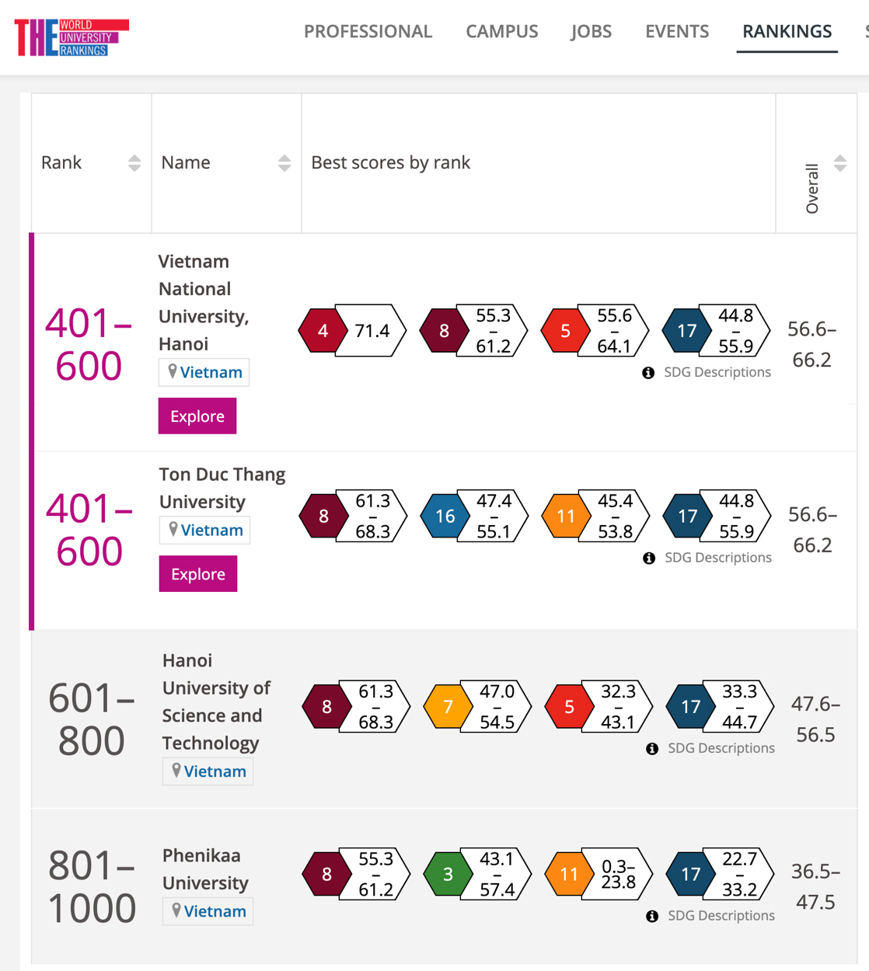The image size is (869, 971).
Task: Click SDG 4 hexagon for Vietnam National University
Action: (323, 331)
